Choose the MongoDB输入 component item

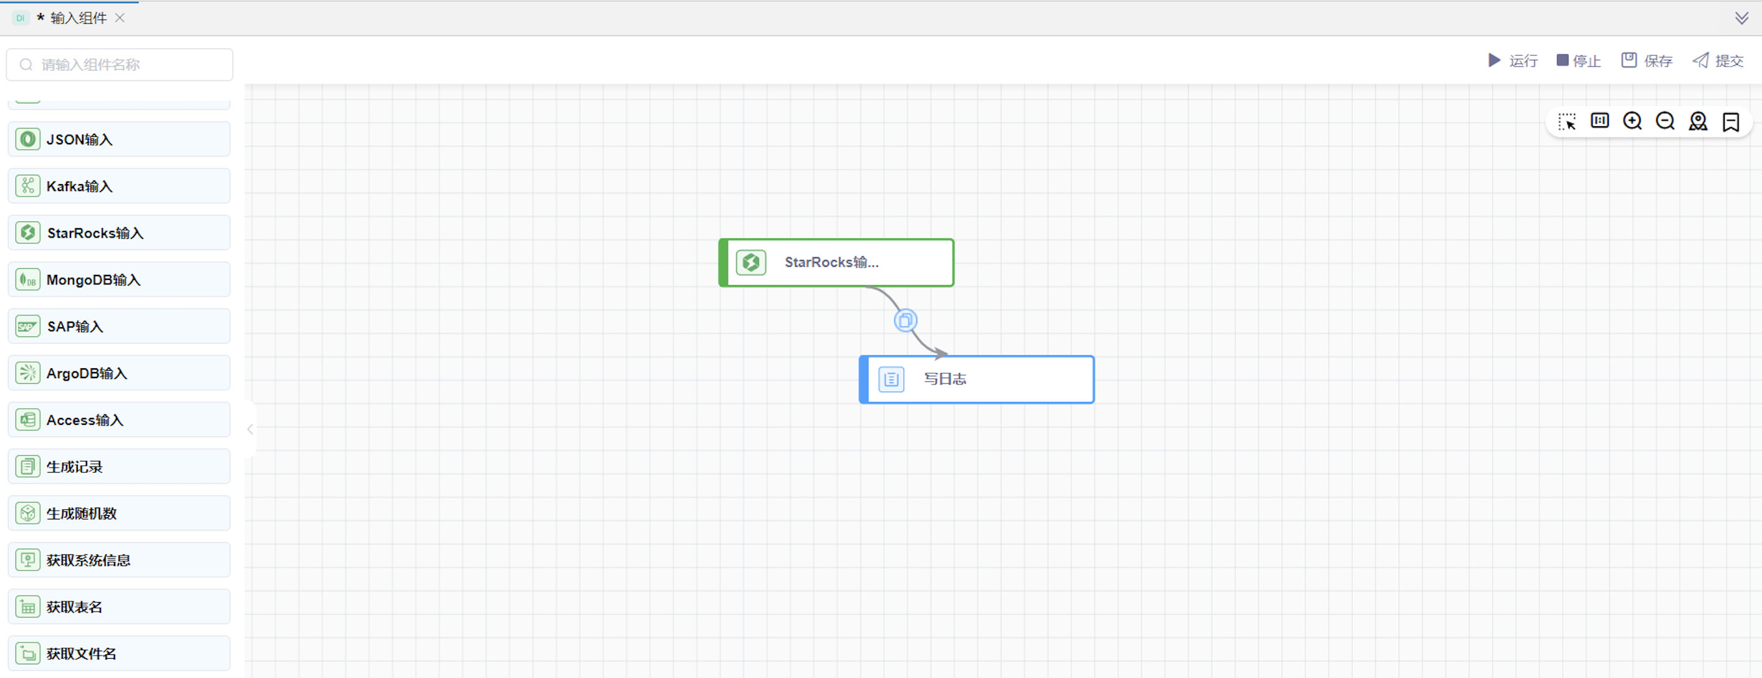click(119, 279)
